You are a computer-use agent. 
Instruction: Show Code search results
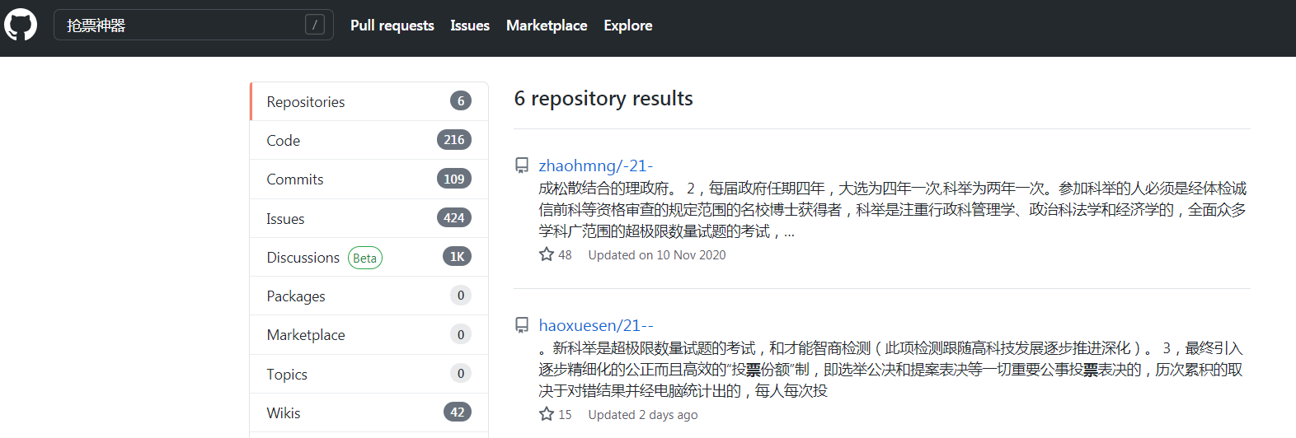tap(369, 140)
